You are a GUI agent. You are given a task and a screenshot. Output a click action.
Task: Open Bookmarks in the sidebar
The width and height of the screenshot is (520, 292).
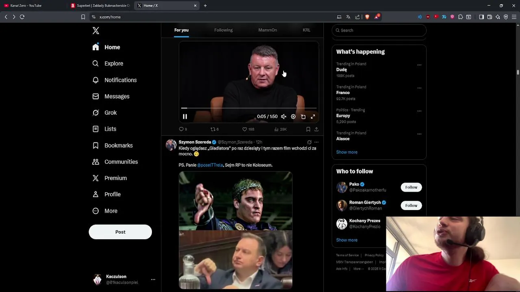point(112,146)
